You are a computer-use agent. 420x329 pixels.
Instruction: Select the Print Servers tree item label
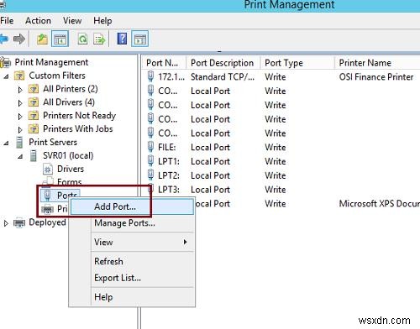tap(53, 142)
